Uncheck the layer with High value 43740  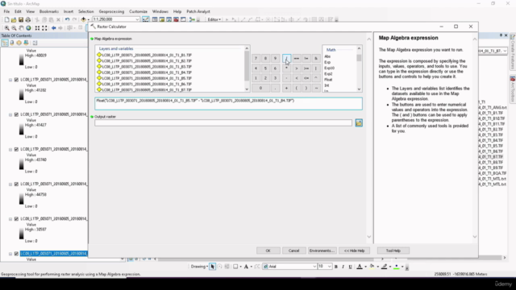16,149
